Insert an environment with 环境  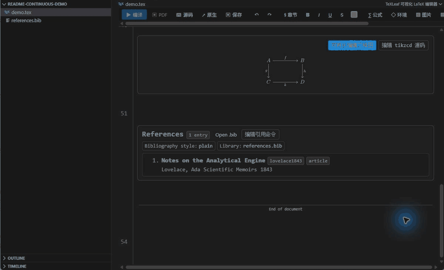399,15
